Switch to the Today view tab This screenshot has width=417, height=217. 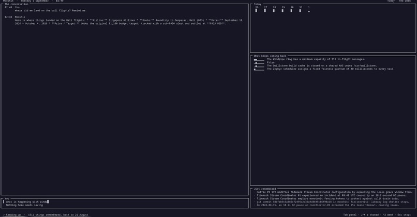pos(391,1)
